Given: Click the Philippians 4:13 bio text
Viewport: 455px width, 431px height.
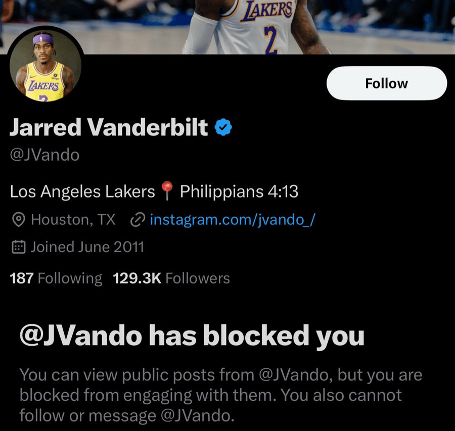Looking at the screenshot, I should pos(239,191).
